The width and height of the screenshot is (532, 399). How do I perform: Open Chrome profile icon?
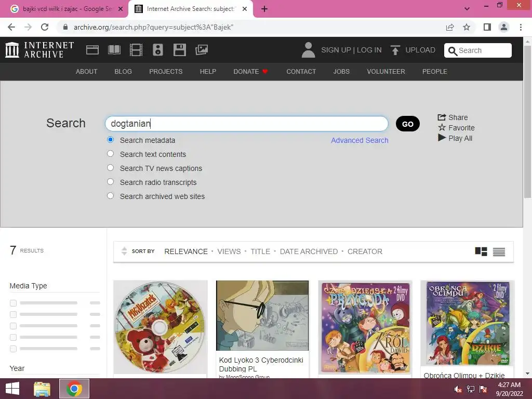504,27
